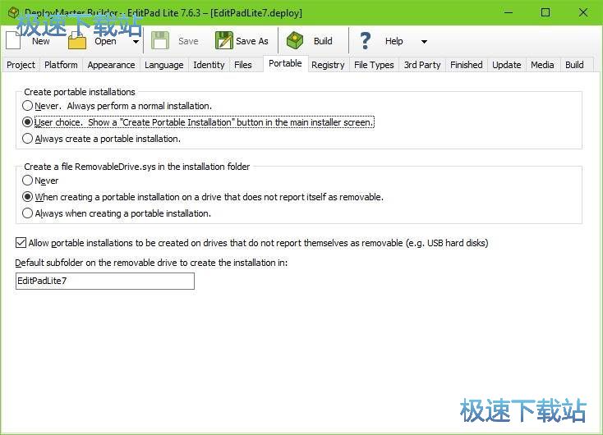Click the Help toolbar label
Screen dimensions: 603x435
394,41
